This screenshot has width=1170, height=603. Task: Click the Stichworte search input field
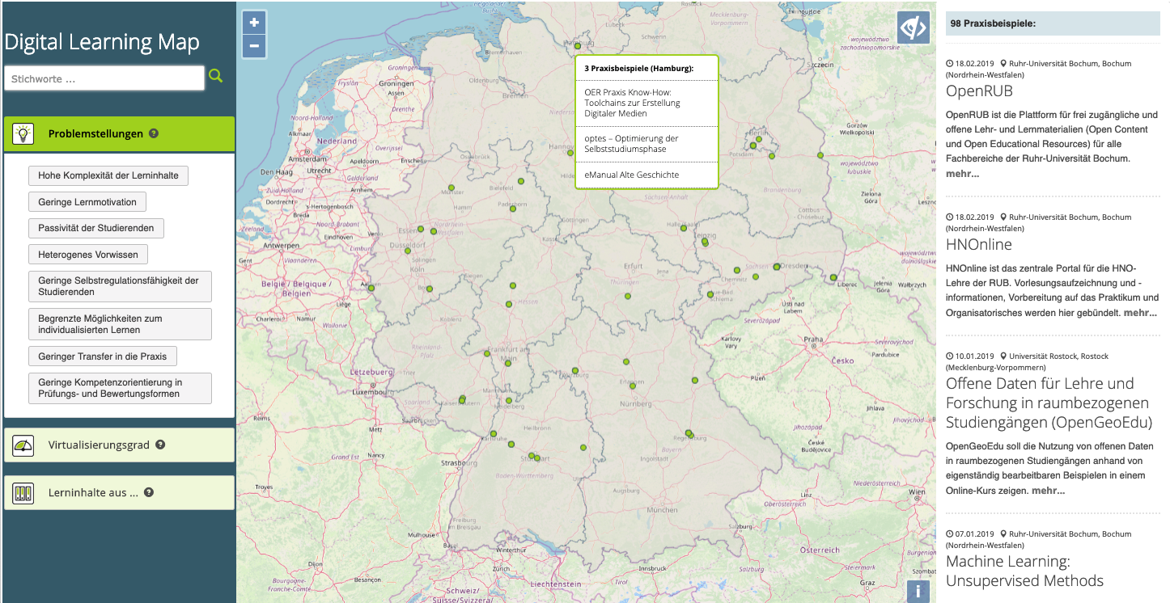pyautogui.click(x=104, y=79)
